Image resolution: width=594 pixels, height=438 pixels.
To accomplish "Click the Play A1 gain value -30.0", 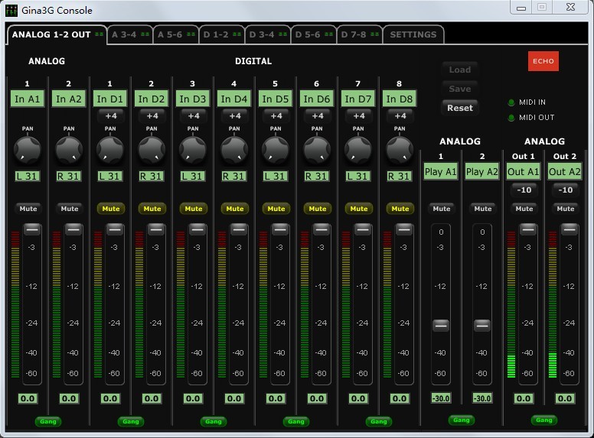I will (441, 398).
